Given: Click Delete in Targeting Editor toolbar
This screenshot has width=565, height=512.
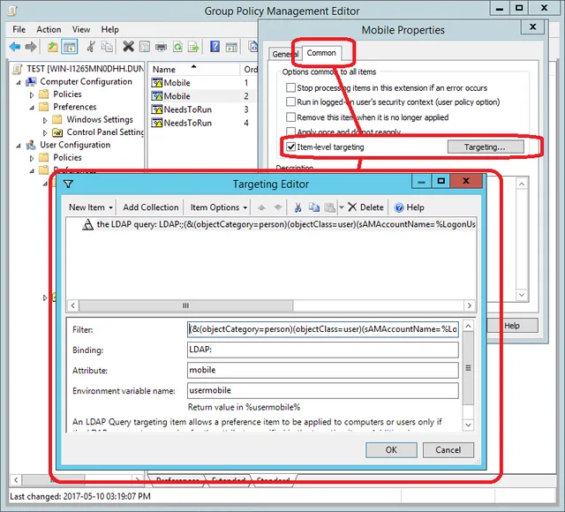Looking at the screenshot, I should [365, 207].
